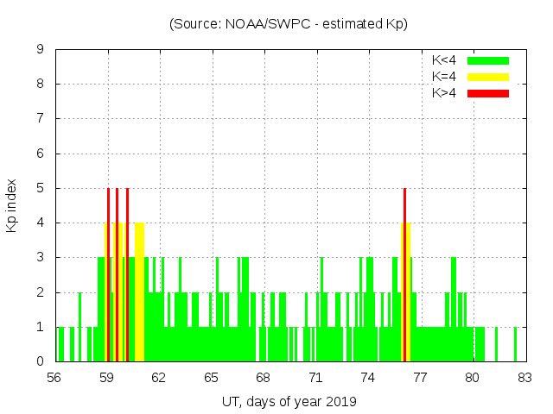The width and height of the screenshot is (553, 414).
Task: Click x-axis tick label 83
Action: tap(524, 378)
